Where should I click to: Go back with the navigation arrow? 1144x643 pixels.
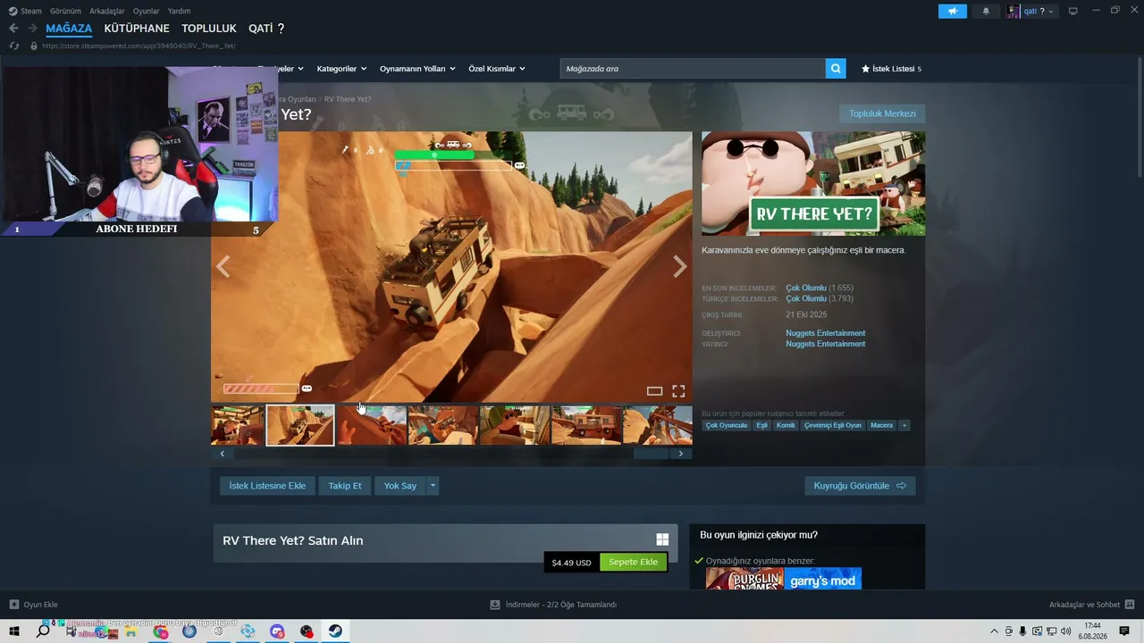coord(13,29)
